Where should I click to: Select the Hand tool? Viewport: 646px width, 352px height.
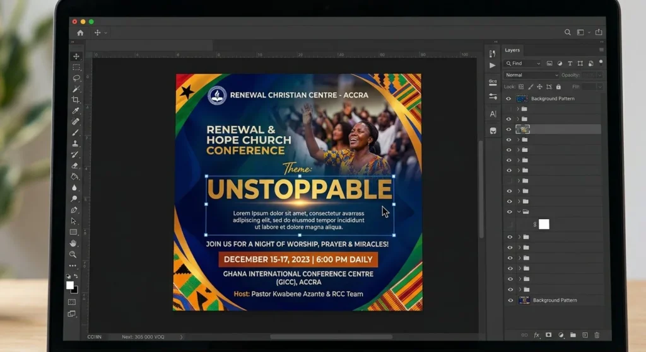tap(73, 244)
